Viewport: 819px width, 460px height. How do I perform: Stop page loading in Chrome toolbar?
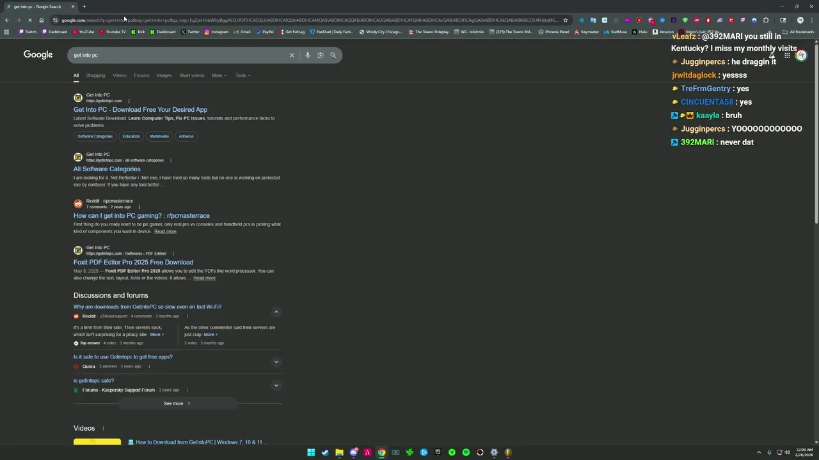click(30, 20)
